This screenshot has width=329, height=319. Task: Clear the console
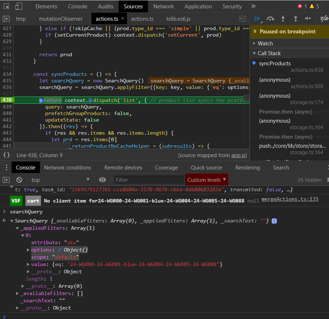coord(19,180)
